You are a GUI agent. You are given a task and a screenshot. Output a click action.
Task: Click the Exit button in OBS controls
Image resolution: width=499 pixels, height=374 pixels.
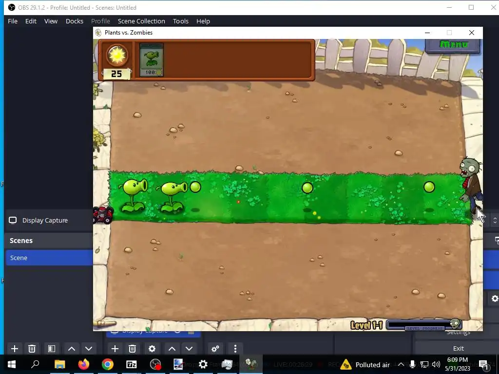click(x=458, y=348)
